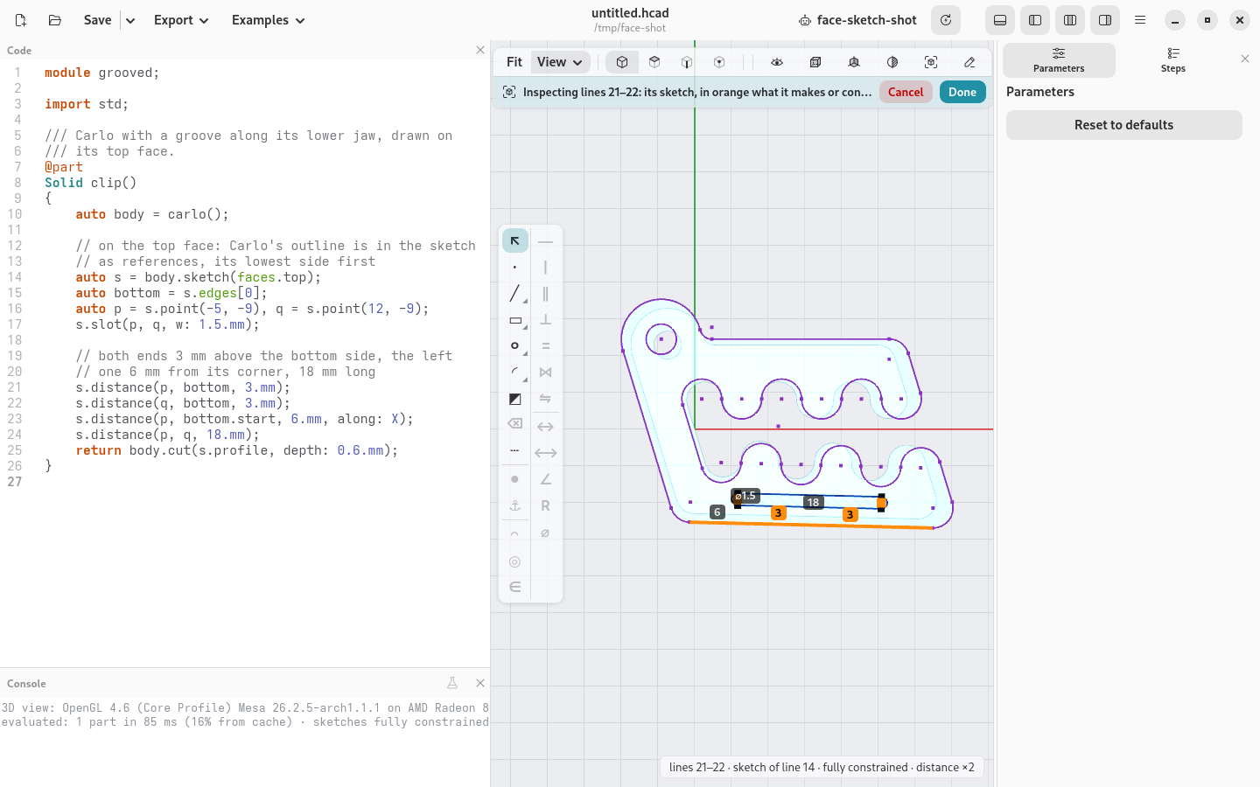Screen dimensions: 1260x787
Task: Select the arrow pointer tool in the sketch palette
Action: coord(514,240)
